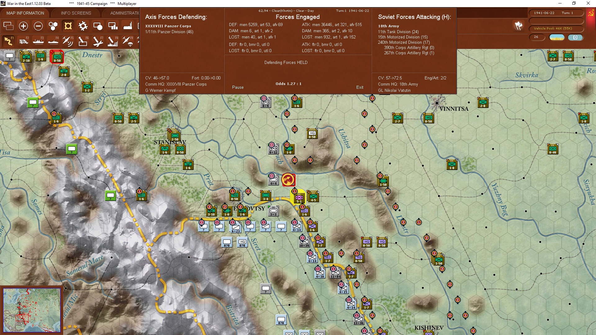
Task: Select the 9=12 unit counter
Action: click(x=273, y=149)
